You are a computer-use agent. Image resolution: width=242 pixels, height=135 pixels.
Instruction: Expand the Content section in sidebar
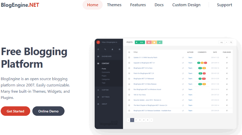coord(105,63)
